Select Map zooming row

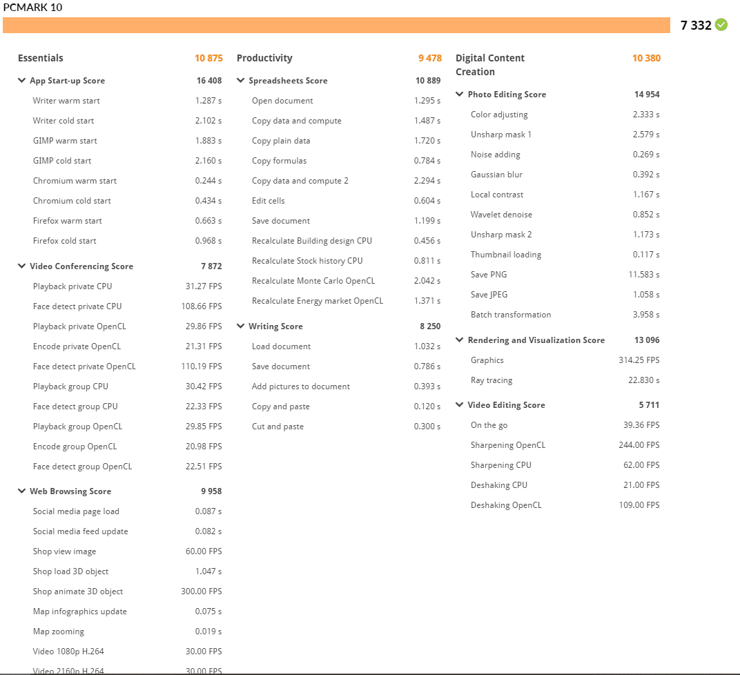[x=128, y=632]
